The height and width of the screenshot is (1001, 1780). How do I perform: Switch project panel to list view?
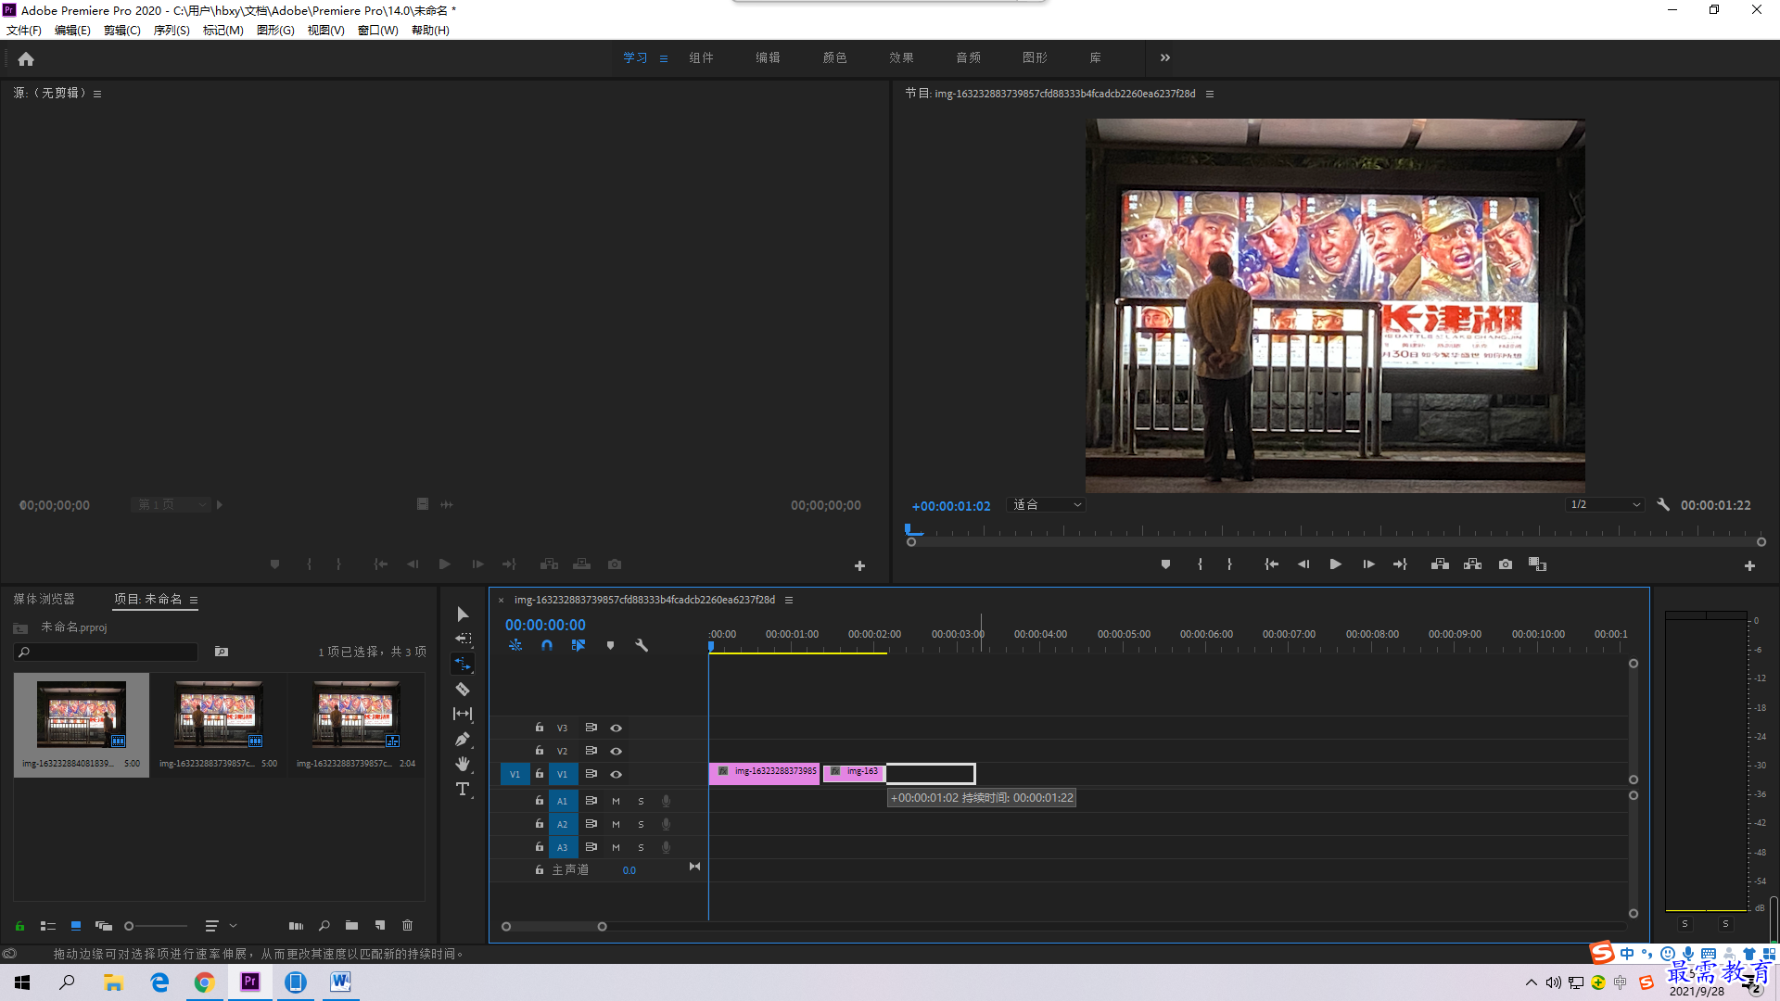point(48,926)
